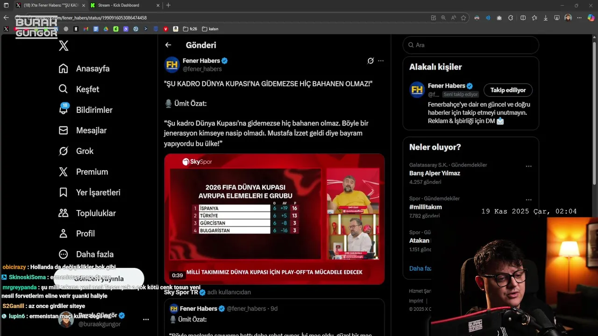Open more options for Barış Alper Yılmaz trend
The height and width of the screenshot is (336, 598).
pos(528,166)
